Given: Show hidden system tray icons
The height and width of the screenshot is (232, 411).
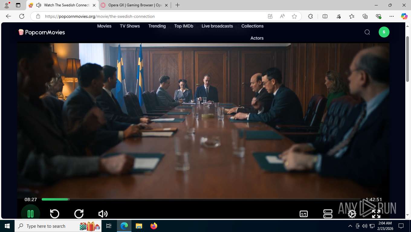Looking at the screenshot, I should pos(350,226).
